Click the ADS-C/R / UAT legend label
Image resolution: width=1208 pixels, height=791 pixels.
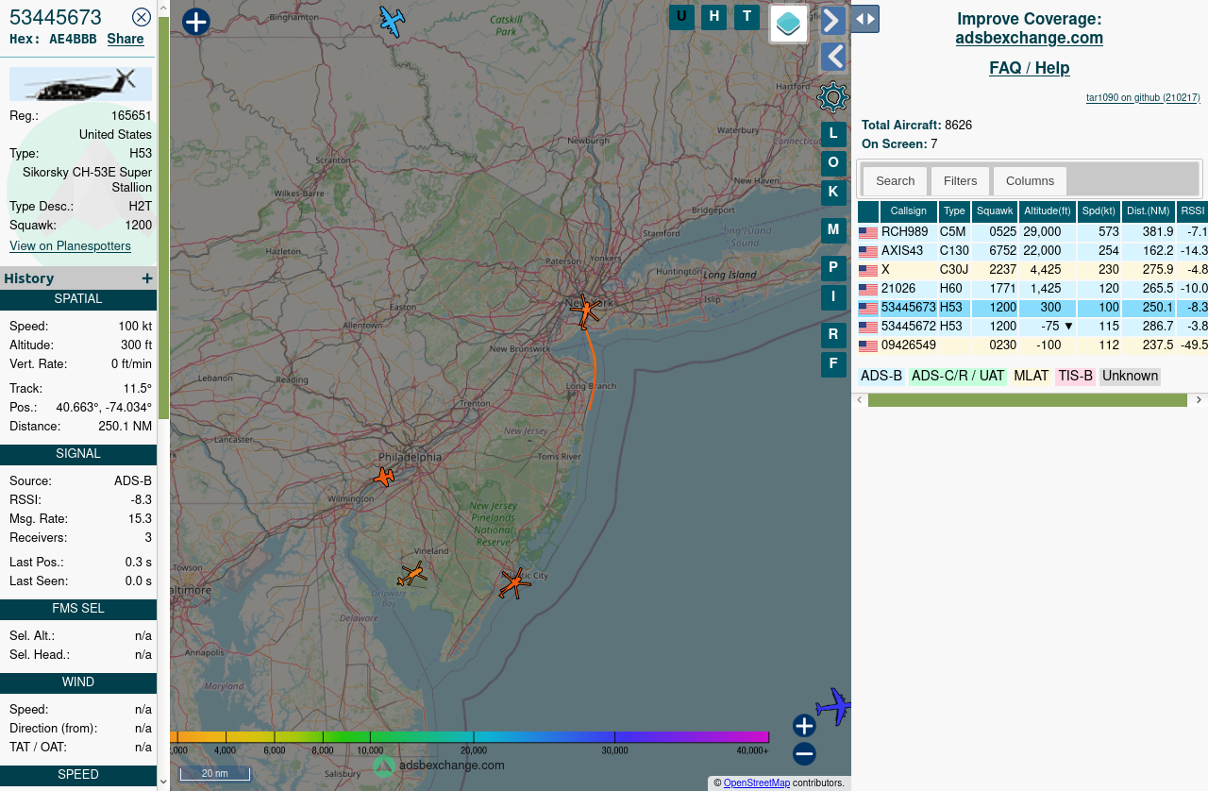click(x=958, y=377)
